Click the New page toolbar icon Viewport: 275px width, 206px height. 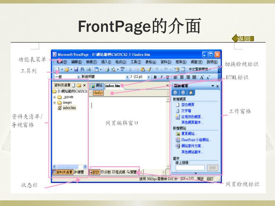point(58,69)
